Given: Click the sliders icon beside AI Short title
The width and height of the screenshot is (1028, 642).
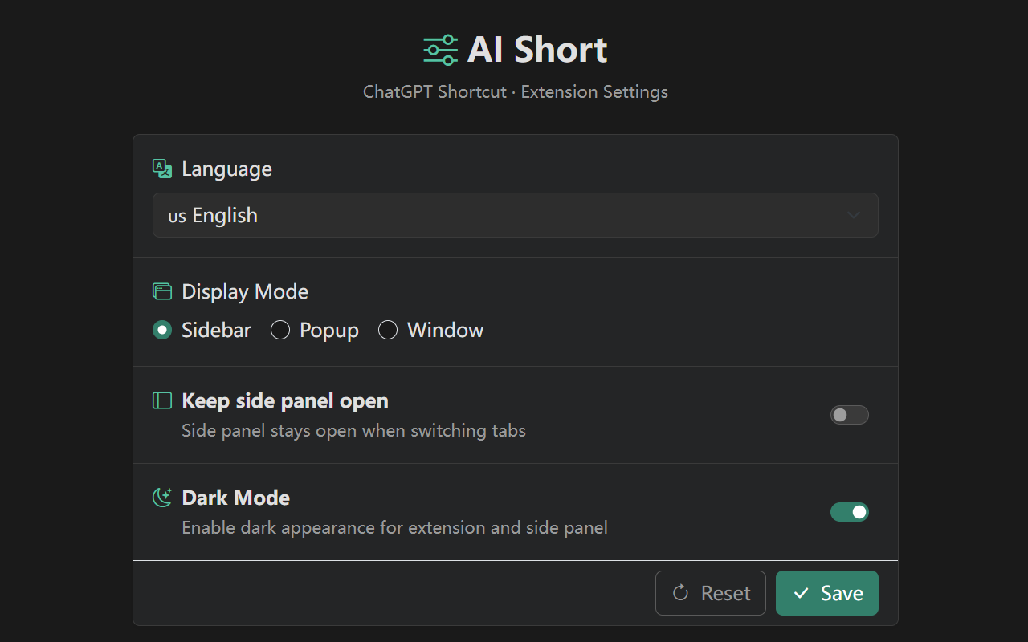Looking at the screenshot, I should (440, 50).
